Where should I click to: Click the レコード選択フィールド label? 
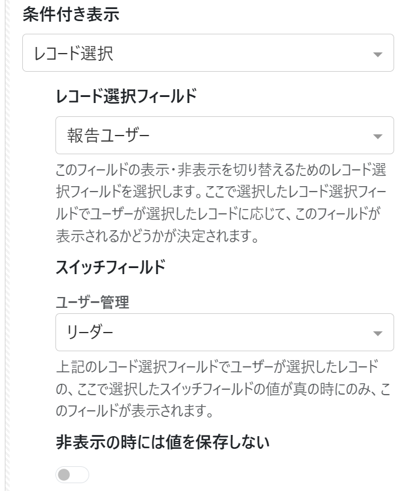tap(125, 96)
